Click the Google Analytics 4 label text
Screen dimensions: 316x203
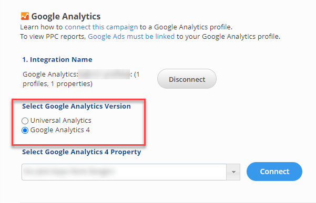coord(60,130)
